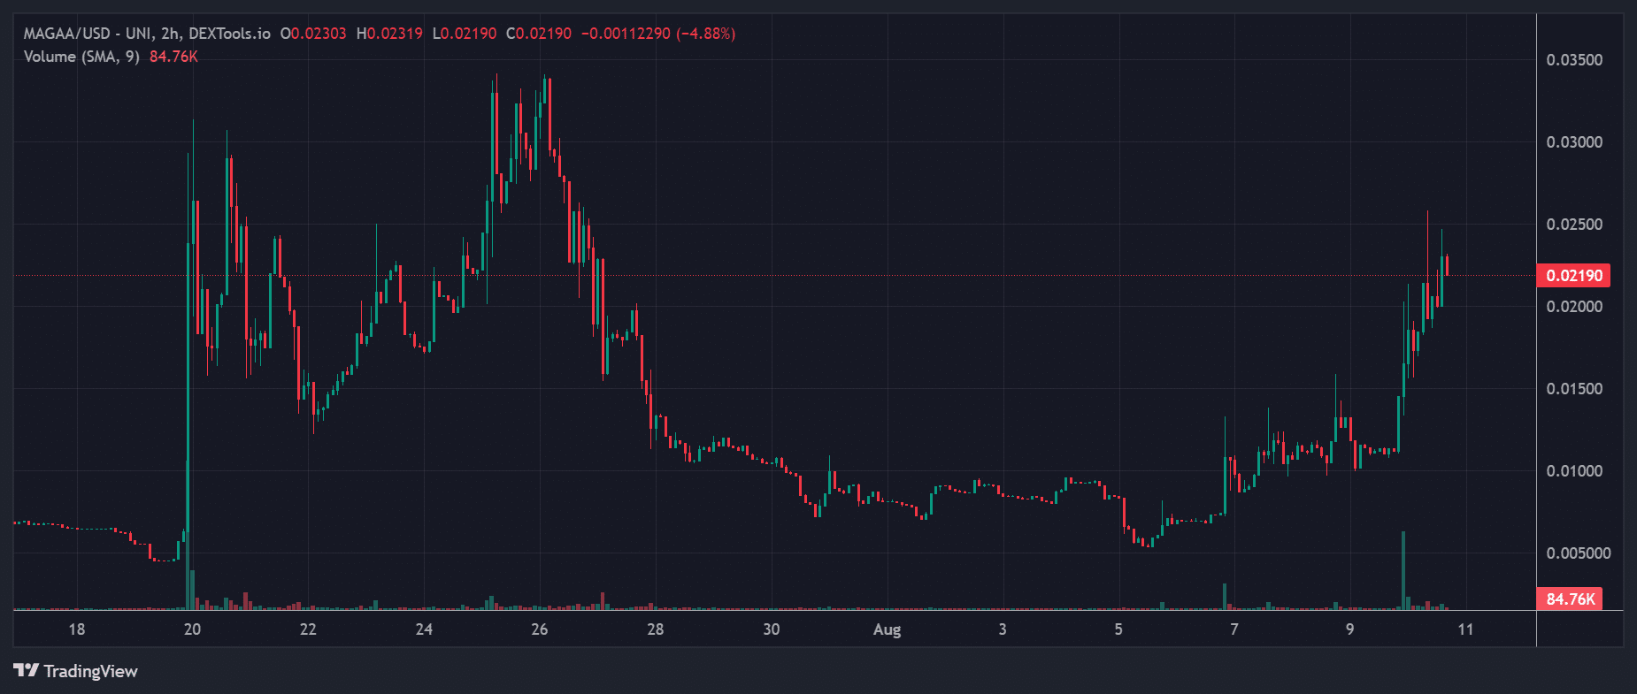Click date label 3 on time axis
This screenshot has width=1637, height=694.
click(x=1003, y=629)
